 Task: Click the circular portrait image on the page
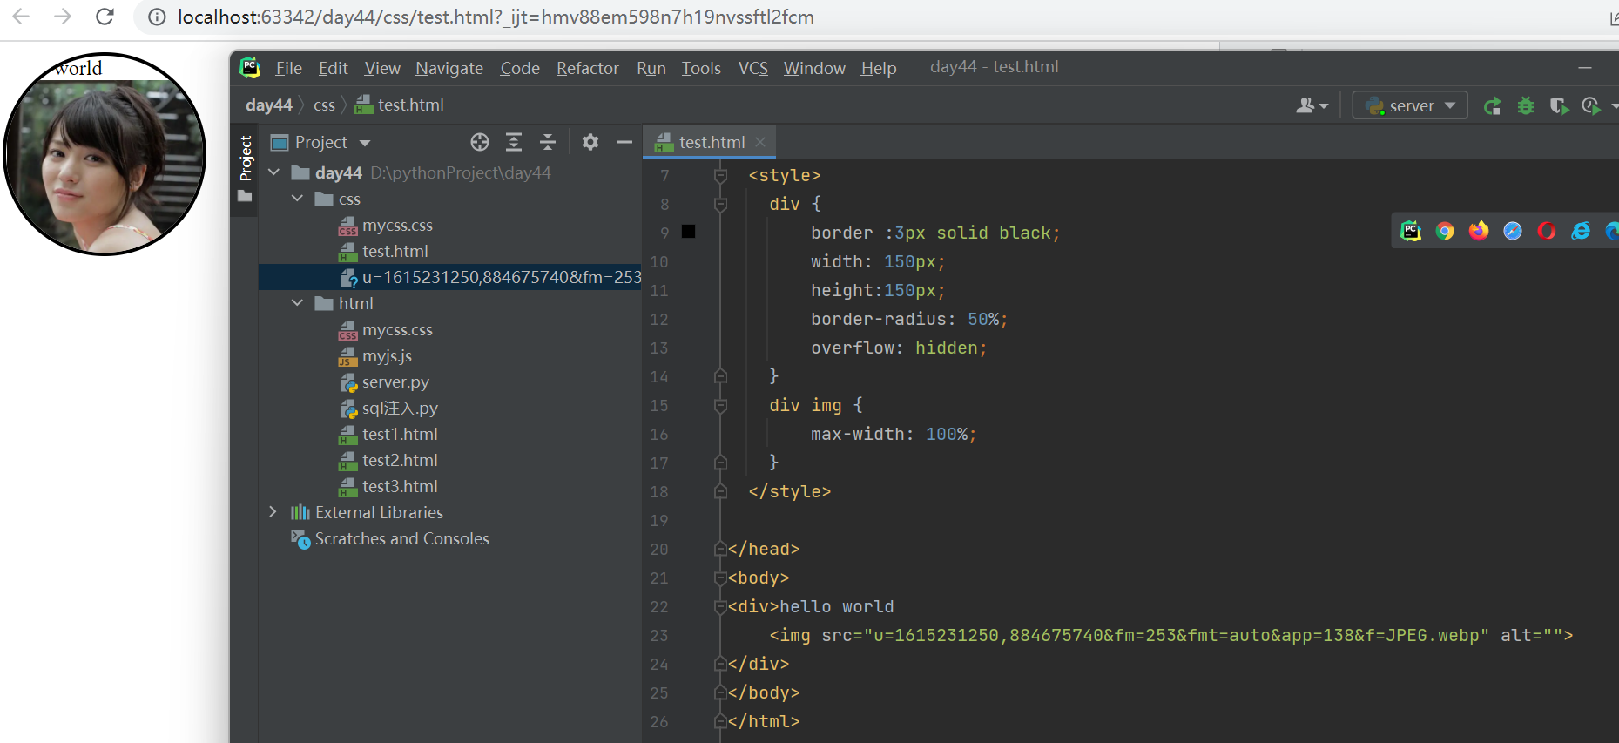pyautogui.click(x=105, y=154)
